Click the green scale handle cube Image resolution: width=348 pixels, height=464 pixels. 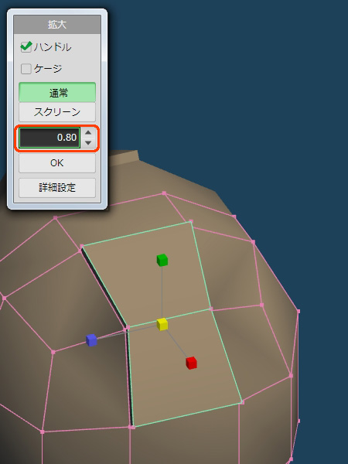pos(162,260)
